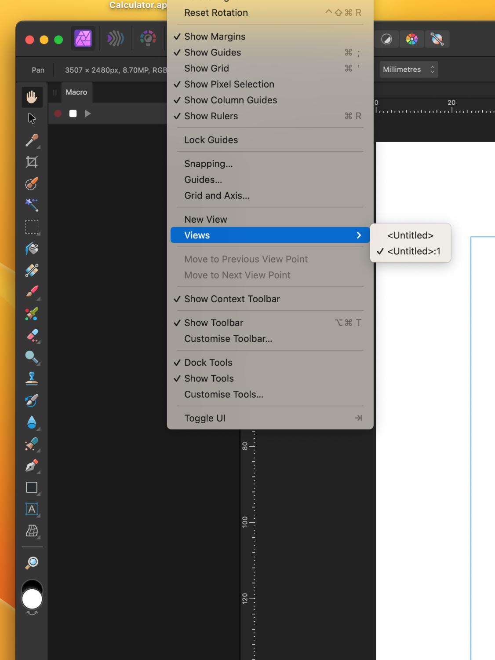Open the Millimetres unit dropdown

coord(408,69)
